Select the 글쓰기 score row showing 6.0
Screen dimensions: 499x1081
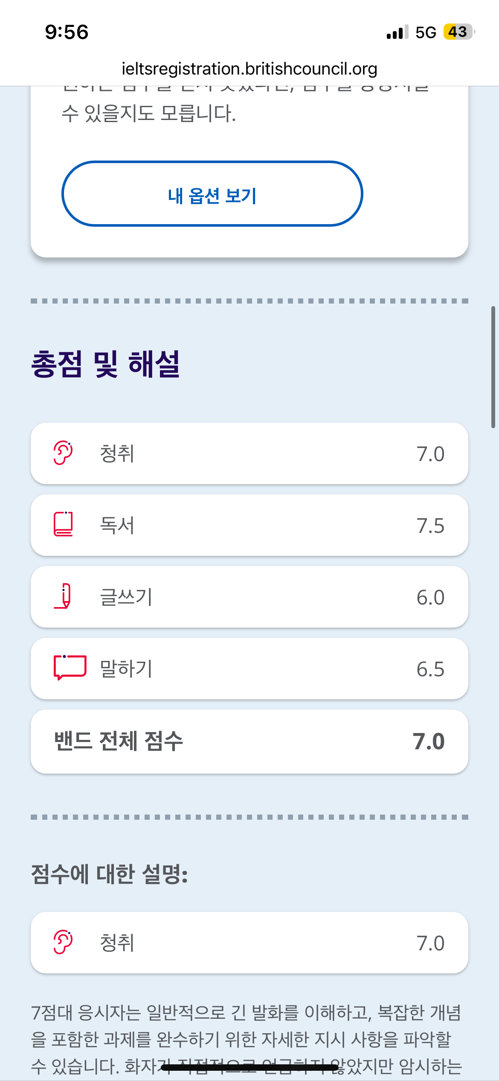[x=249, y=597]
